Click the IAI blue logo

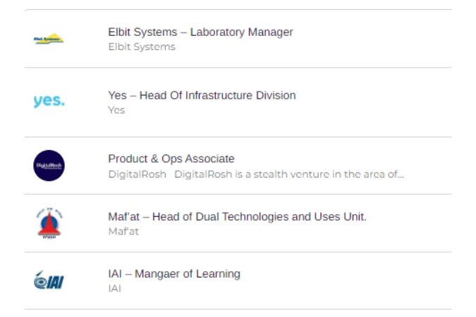[49, 280]
